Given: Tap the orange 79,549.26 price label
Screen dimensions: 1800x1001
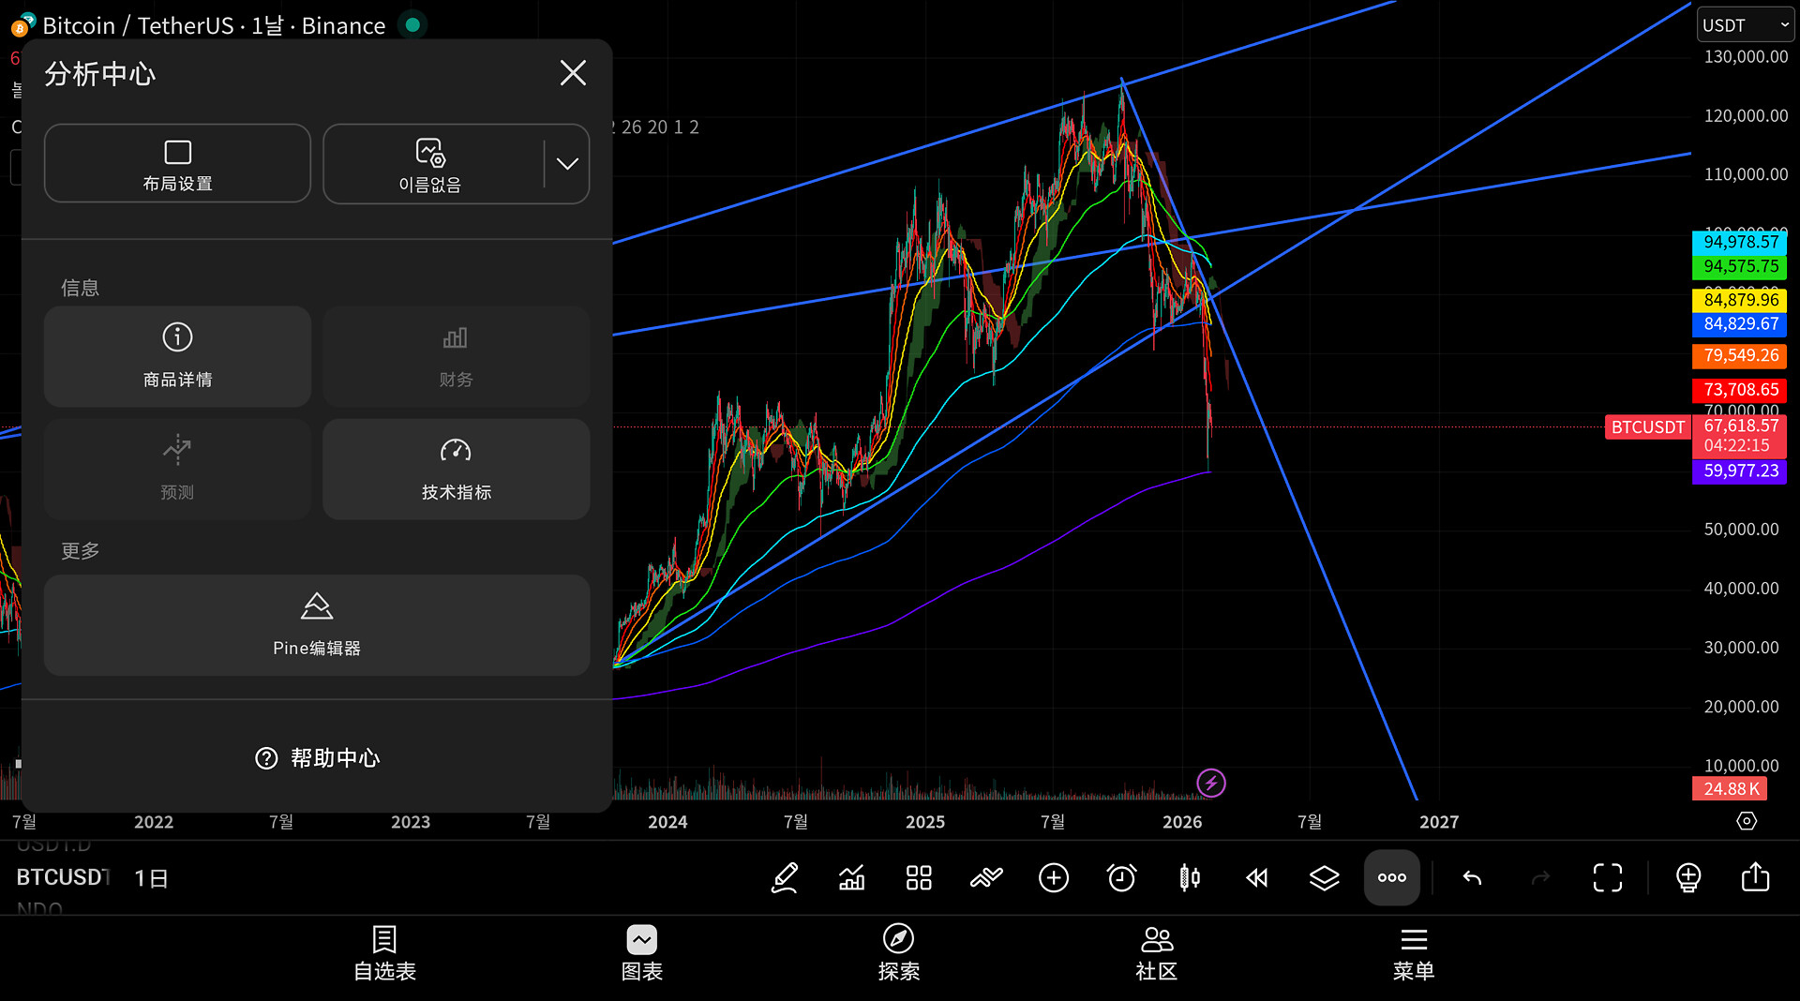Looking at the screenshot, I should click(x=1740, y=356).
